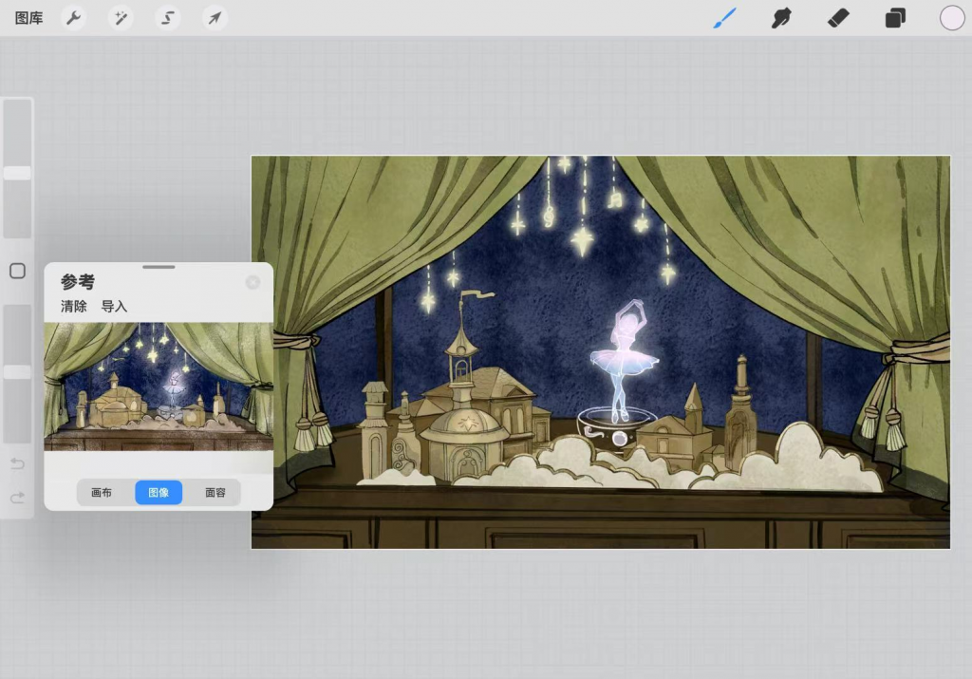
Task: Click 清除 to clear reference image
Action: (x=74, y=307)
